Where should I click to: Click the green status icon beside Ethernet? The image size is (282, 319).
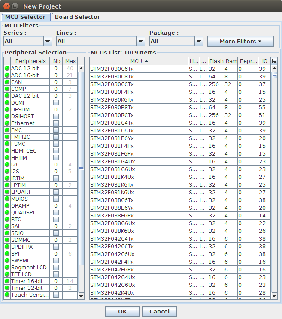coord(7,123)
